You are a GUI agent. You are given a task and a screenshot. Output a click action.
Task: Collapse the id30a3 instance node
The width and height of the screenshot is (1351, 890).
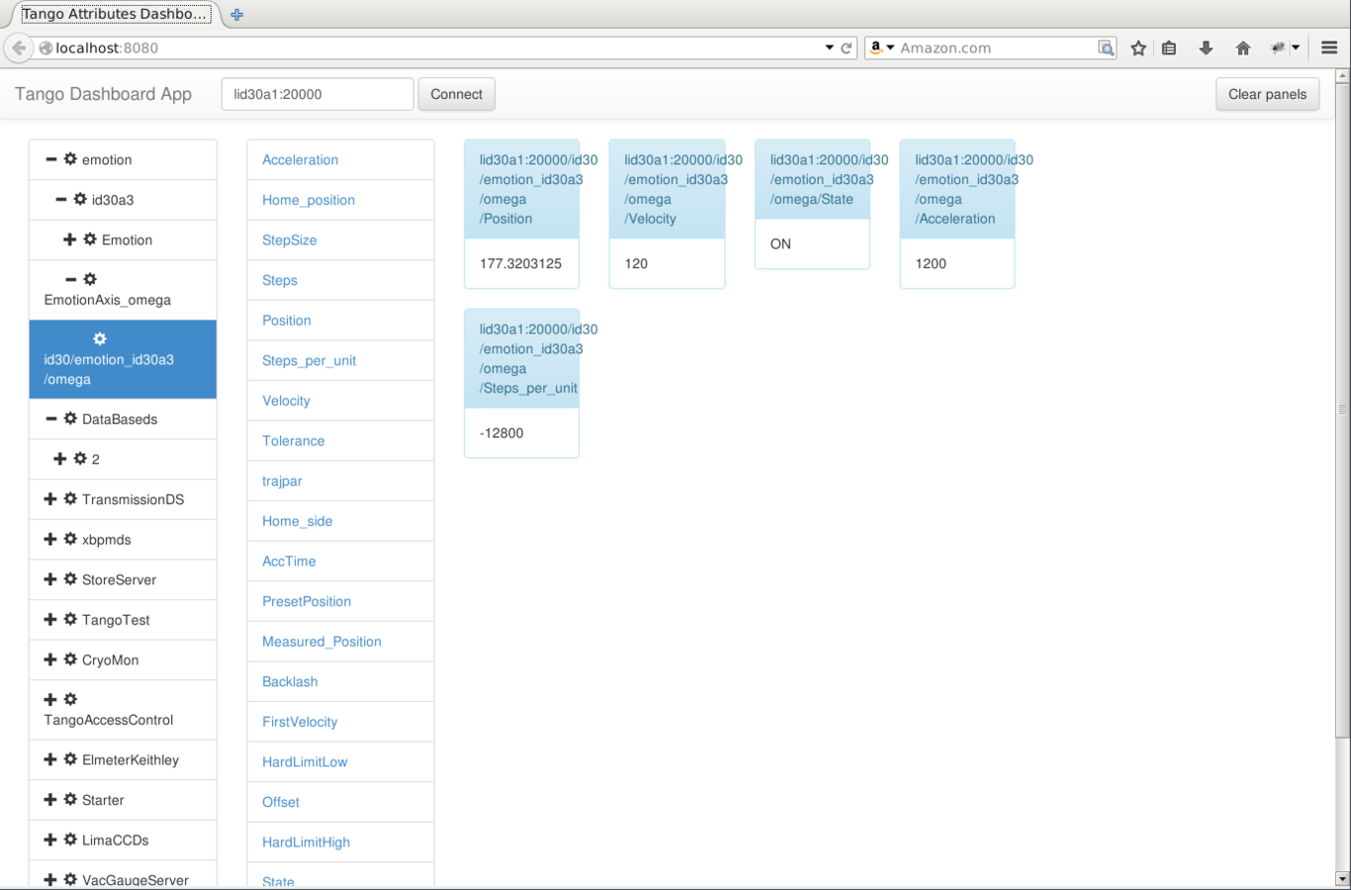(60, 199)
